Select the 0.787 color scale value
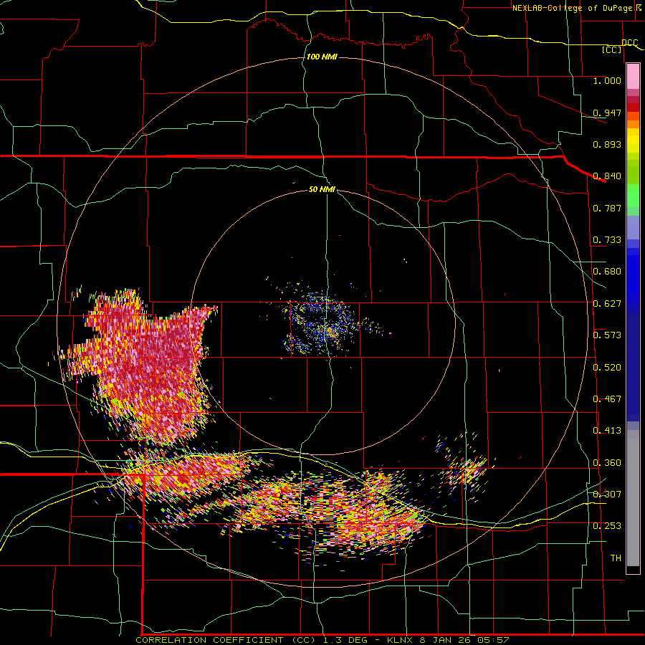Image resolution: width=645 pixels, height=645 pixels. coord(607,208)
